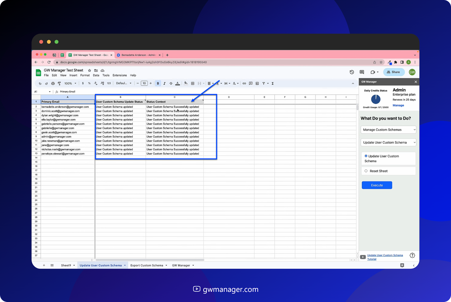The width and height of the screenshot is (451, 302).
Task: Open the font family Default dropdown
Action: pyautogui.click(x=124, y=83)
